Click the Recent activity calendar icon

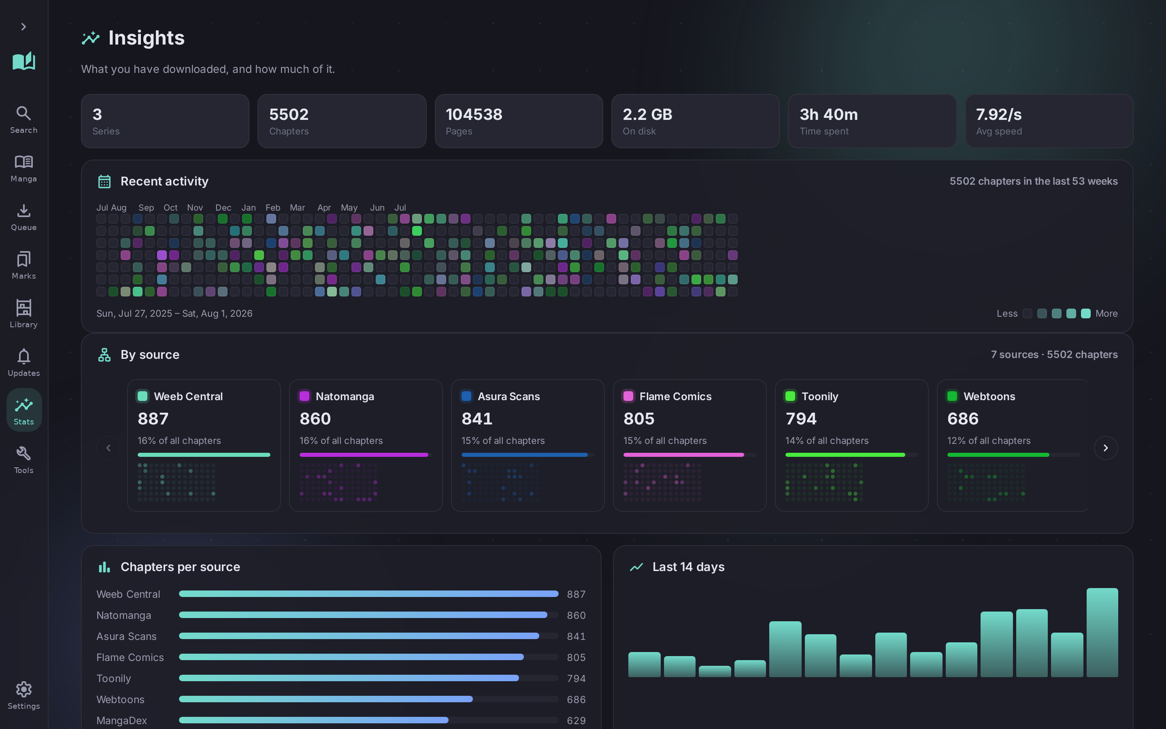(x=104, y=181)
